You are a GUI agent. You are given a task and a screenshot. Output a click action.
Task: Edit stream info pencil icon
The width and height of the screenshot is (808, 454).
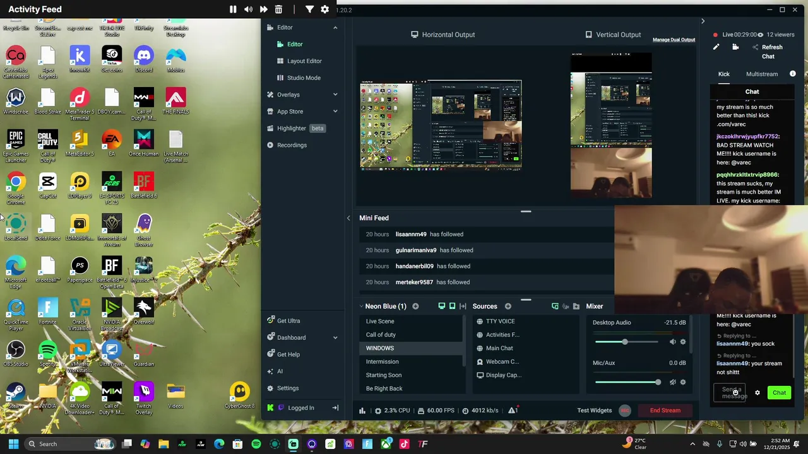click(x=716, y=47)
